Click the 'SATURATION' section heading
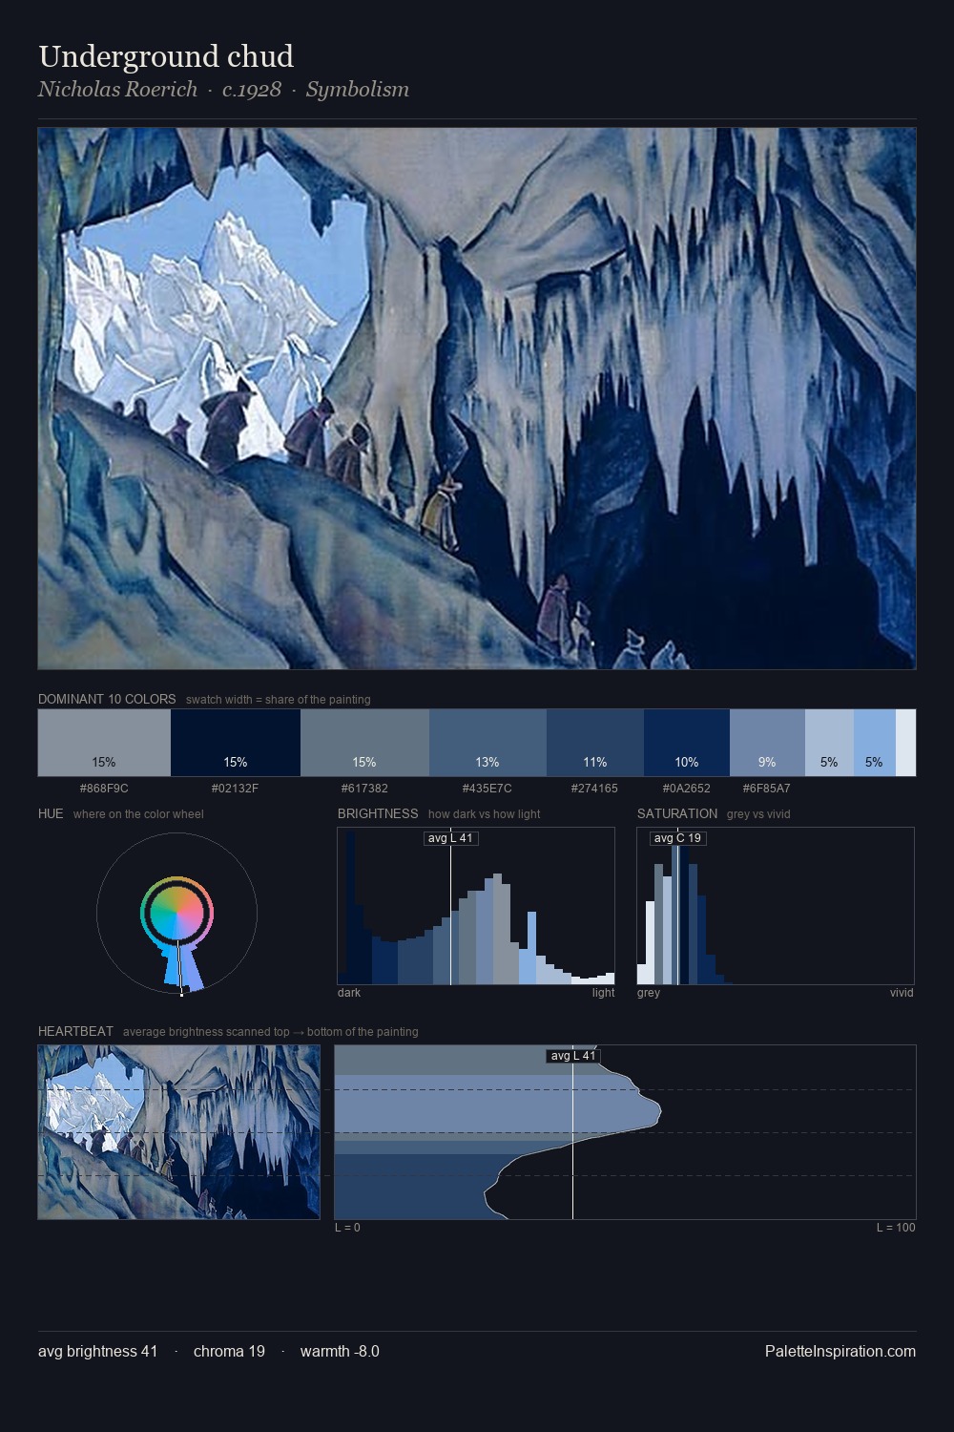The width and height of the screenshot is (954, 1432). (x=677, y=814)
